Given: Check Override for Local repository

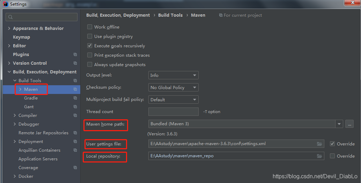Looking at the screenshot, I should click(332, 156).
